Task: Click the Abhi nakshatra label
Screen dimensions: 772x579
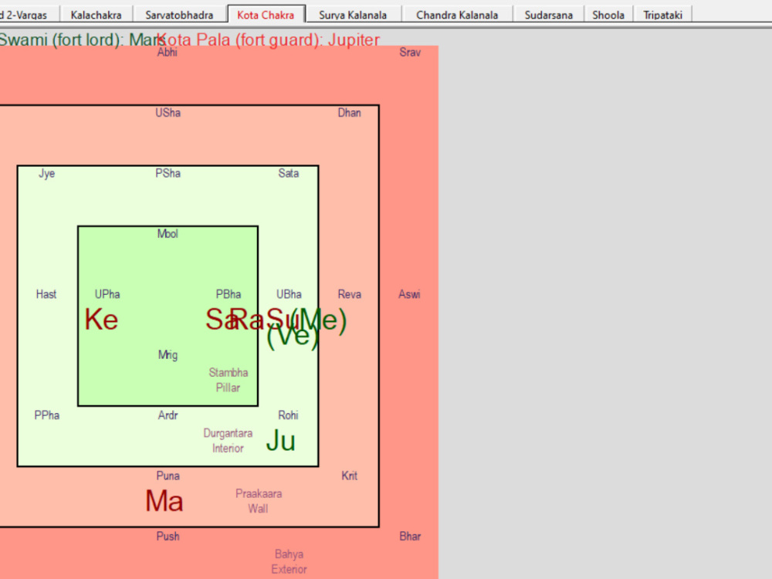Action: (168, 52)
